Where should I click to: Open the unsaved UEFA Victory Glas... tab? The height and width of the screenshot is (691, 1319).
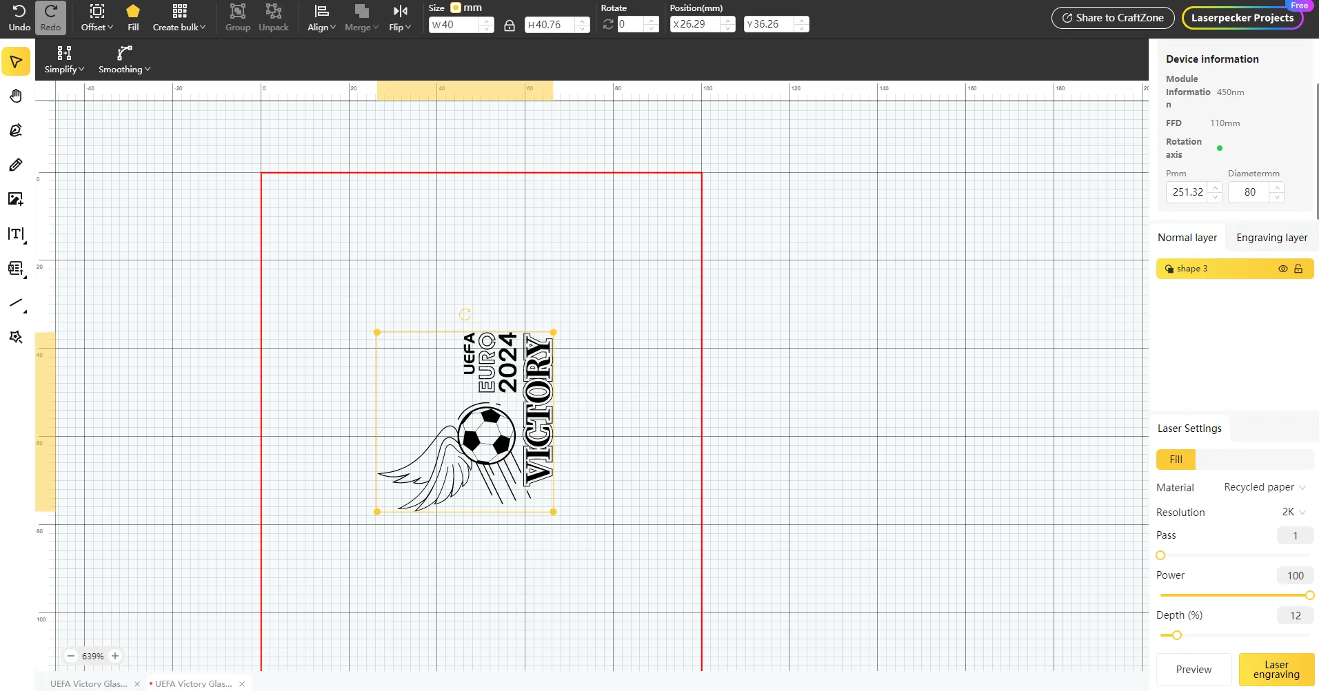(x=194, y=683)
